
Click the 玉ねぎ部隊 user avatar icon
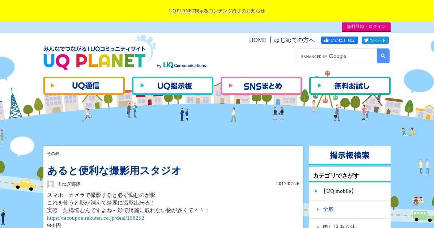(51, 184)
